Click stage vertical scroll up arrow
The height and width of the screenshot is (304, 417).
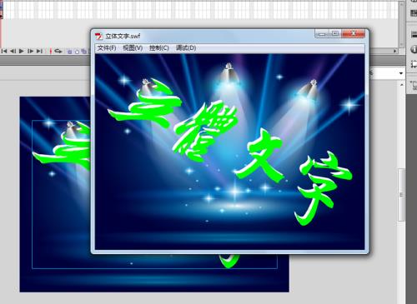tap(401, 84)
